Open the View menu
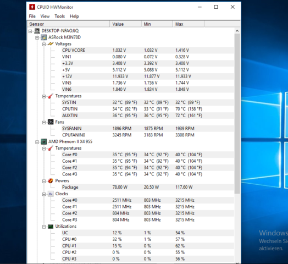Viewport: 288px width, 264px height. [x=45, y=16]
